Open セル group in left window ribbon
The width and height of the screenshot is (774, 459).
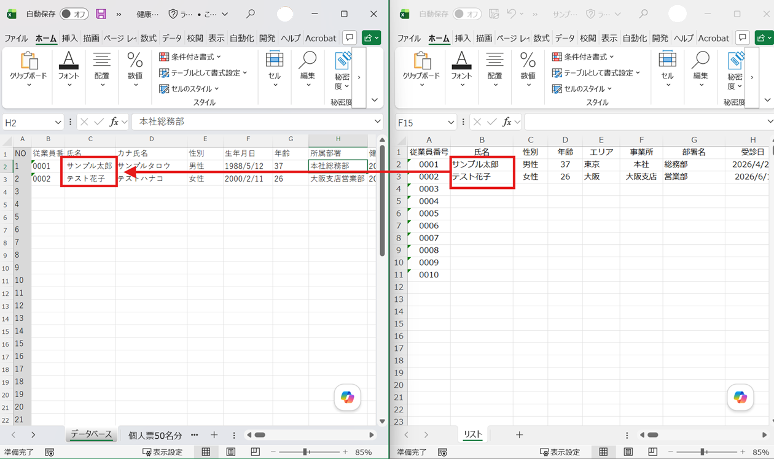pyautogui.click(x=275, y=69)
